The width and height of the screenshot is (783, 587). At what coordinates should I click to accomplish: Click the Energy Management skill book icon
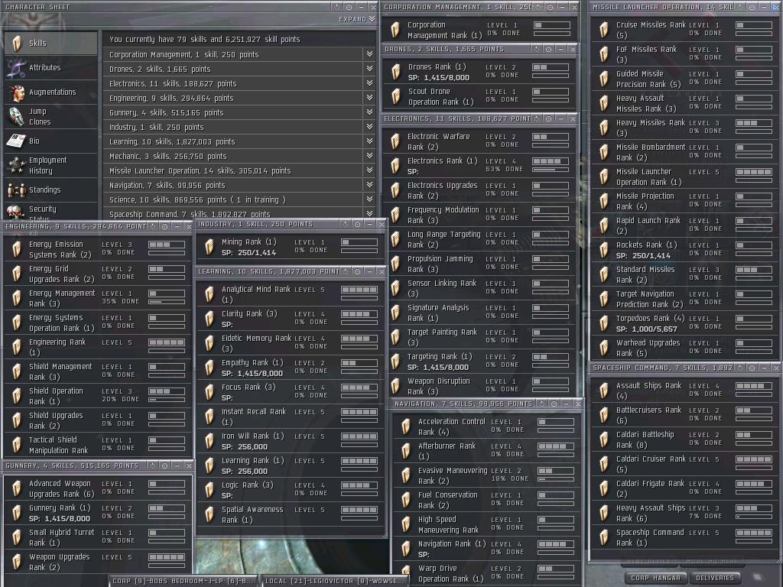17,299
